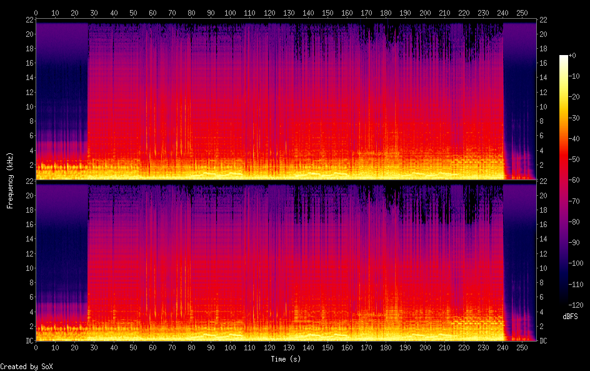
Task: Click '130' on the lower time axis
Action: coord(289,348)
